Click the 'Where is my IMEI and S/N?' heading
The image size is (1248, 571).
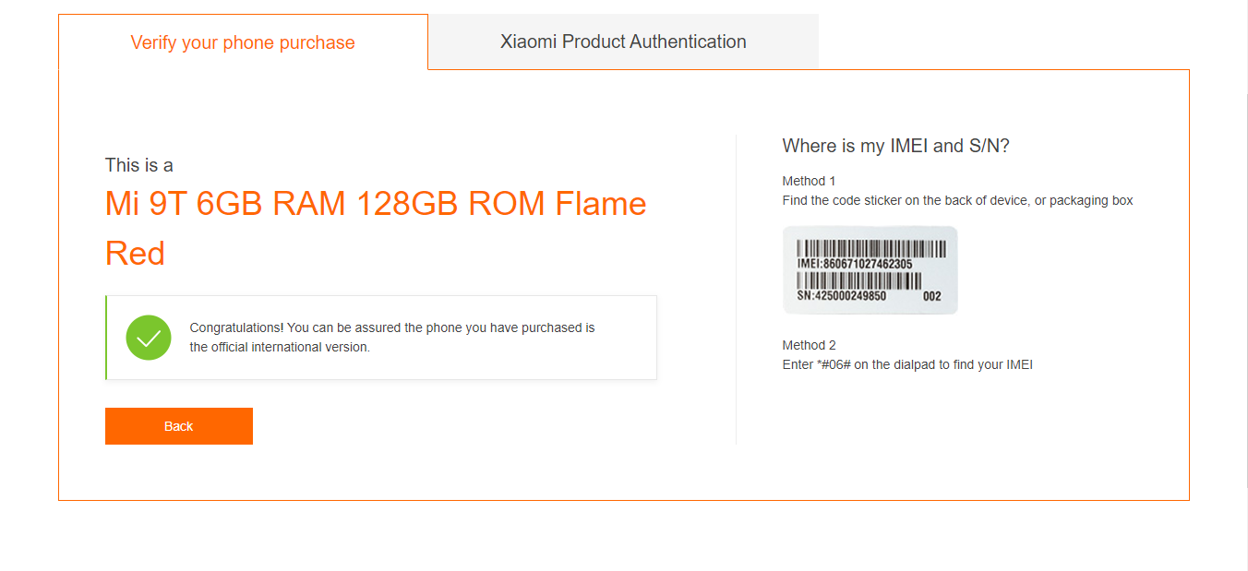click(895, 146)
